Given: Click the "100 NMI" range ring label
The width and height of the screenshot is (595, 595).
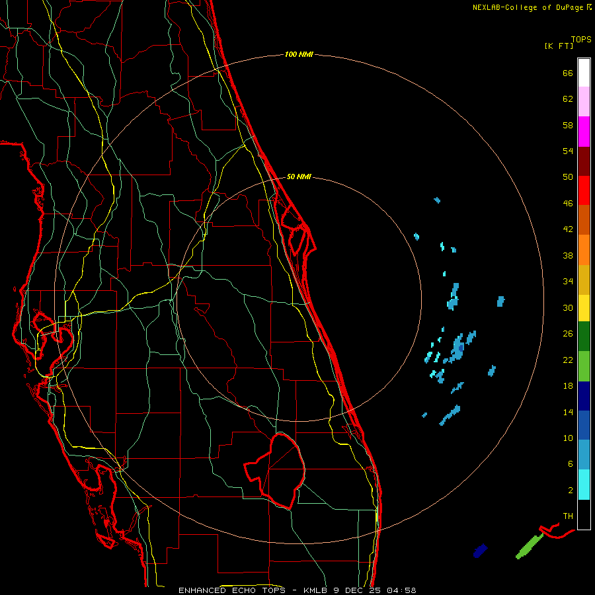Looking at the screenshot, I should pos(299,54).
